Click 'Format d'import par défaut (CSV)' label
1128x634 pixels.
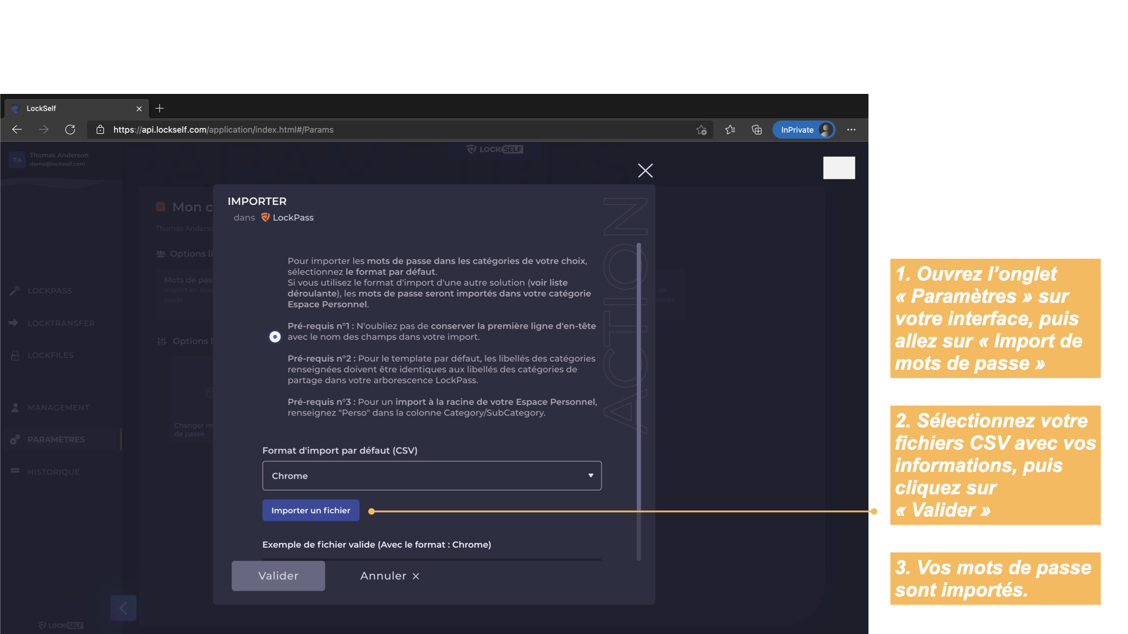(x=340, y=450)
